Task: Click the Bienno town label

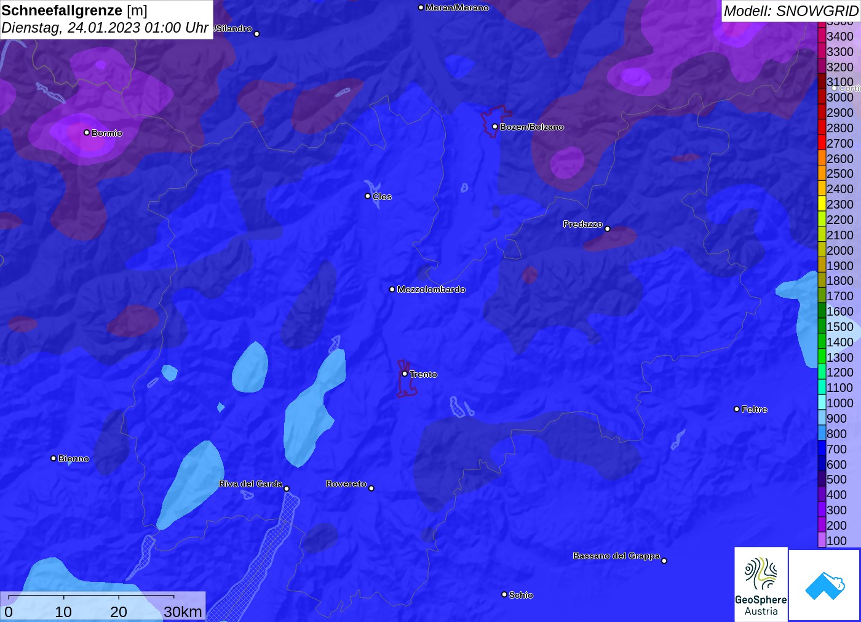Action: tap(74, 458)
